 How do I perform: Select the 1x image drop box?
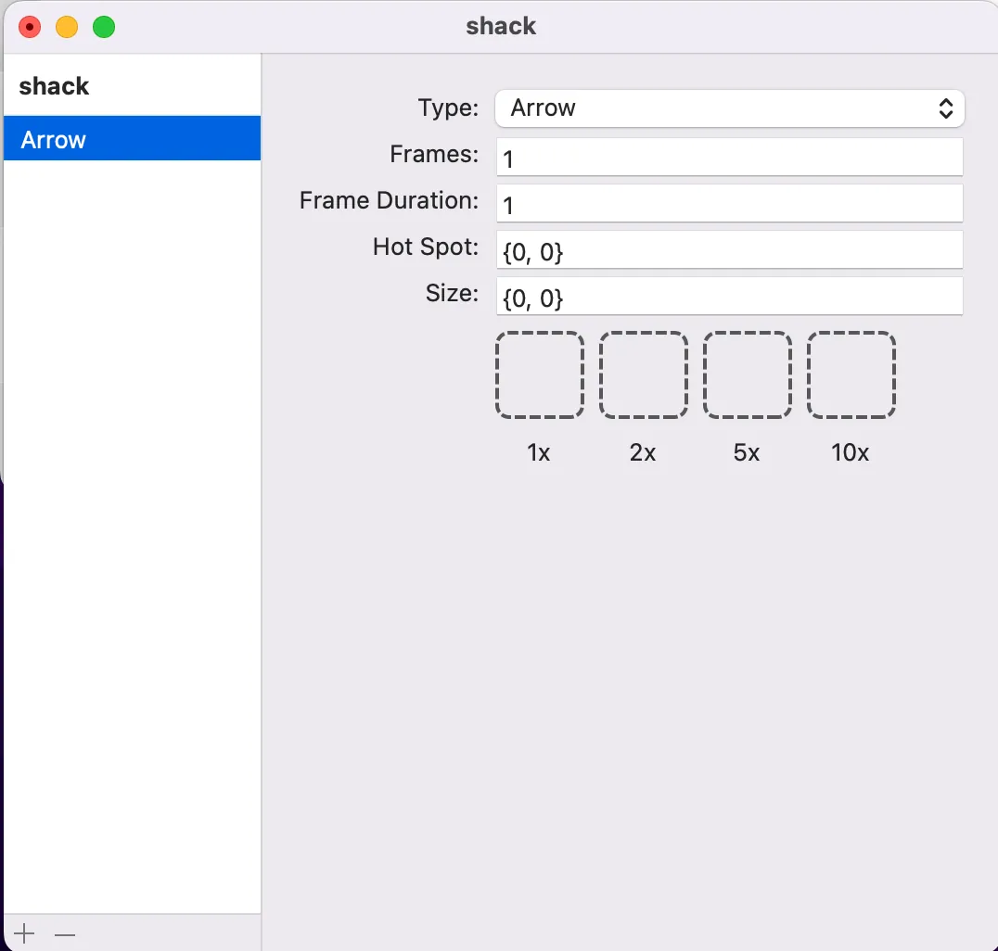[540, 374]
